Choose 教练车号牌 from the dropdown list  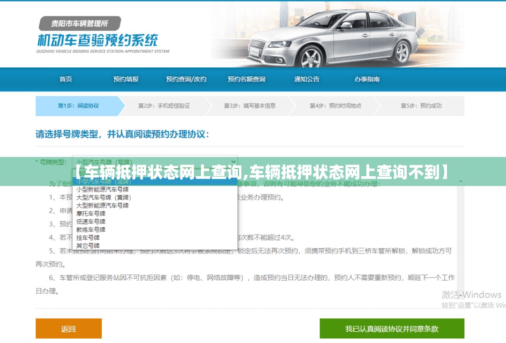click(x=155, y=230)
